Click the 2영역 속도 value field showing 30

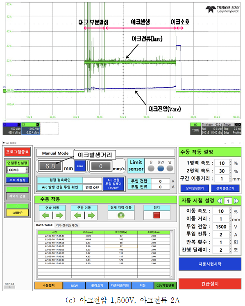pyautogui.click(x=222, y=171)
